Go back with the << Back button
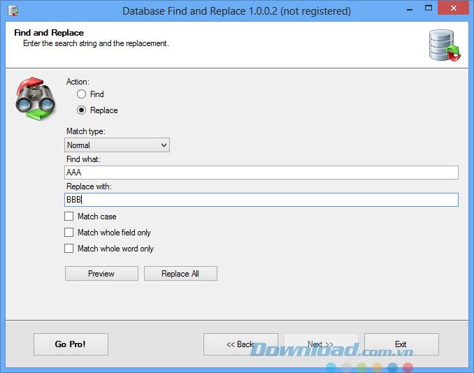474x373 pixels. coord(240,344)
